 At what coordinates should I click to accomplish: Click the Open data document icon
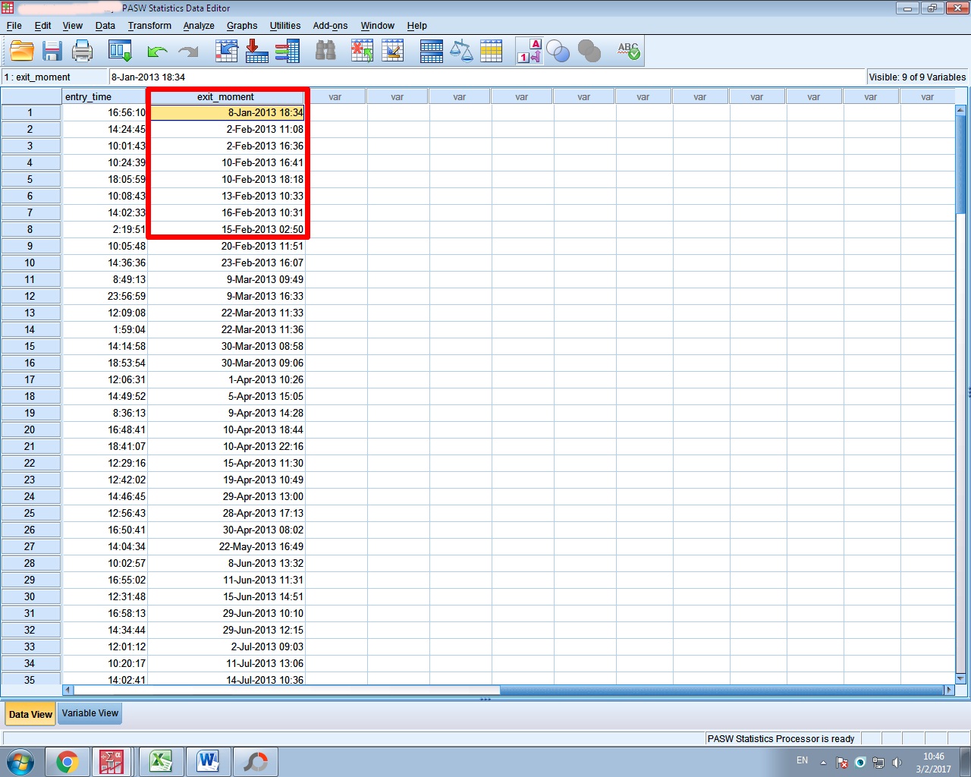click(22, 52)
